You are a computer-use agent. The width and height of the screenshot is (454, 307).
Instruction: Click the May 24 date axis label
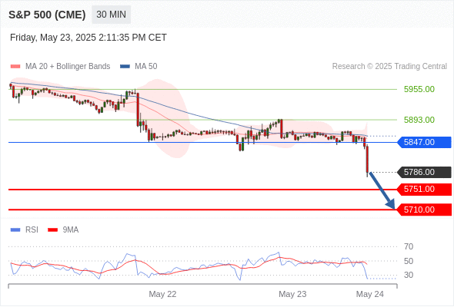(x=370, y=294)
